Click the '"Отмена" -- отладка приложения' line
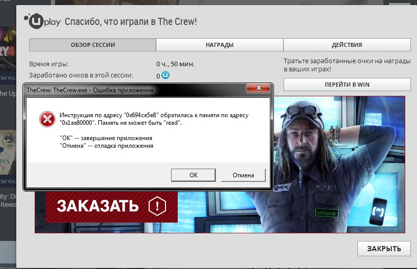Viewport: 417px width, 269px height. click(106, 146)
